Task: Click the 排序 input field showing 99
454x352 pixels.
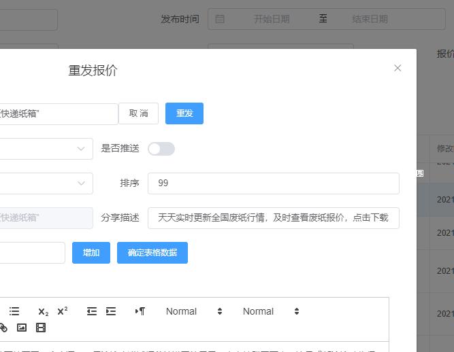Action: coord(273,183)
